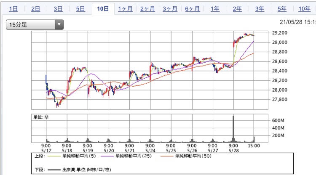This screenshot has width=316, height=175.
Task: Click the 出来高 volume legend entry
Action: (87, 170)
